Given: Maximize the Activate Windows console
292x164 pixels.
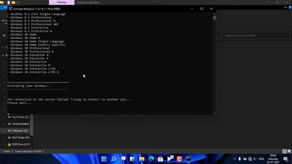Looking at the screenshot, I should click(202, 9).
